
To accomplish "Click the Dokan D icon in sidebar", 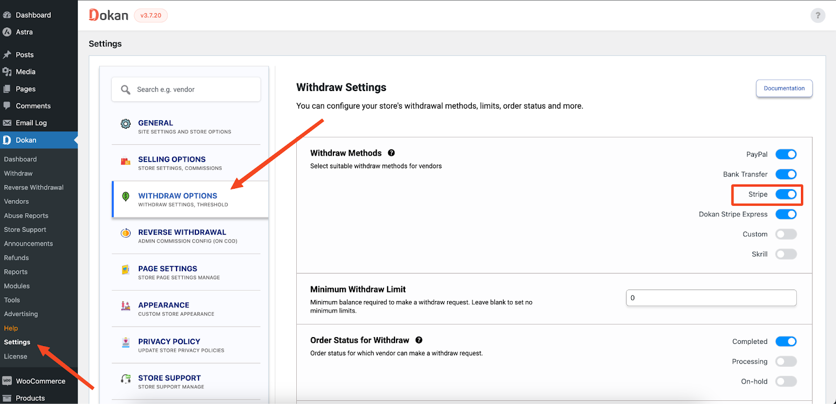I will (7, 140).
